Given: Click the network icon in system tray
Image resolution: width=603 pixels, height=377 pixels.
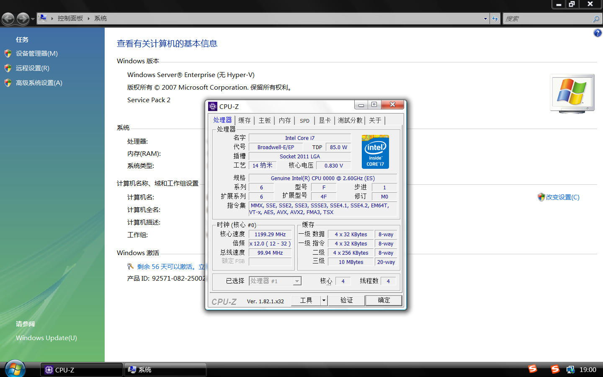Looking at the screenshot, I should (x=570, y=369).
